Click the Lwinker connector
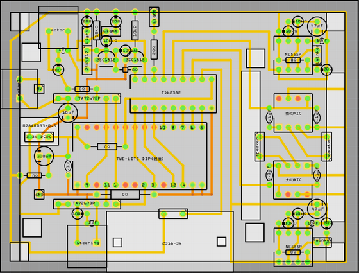 click(317, 55)
